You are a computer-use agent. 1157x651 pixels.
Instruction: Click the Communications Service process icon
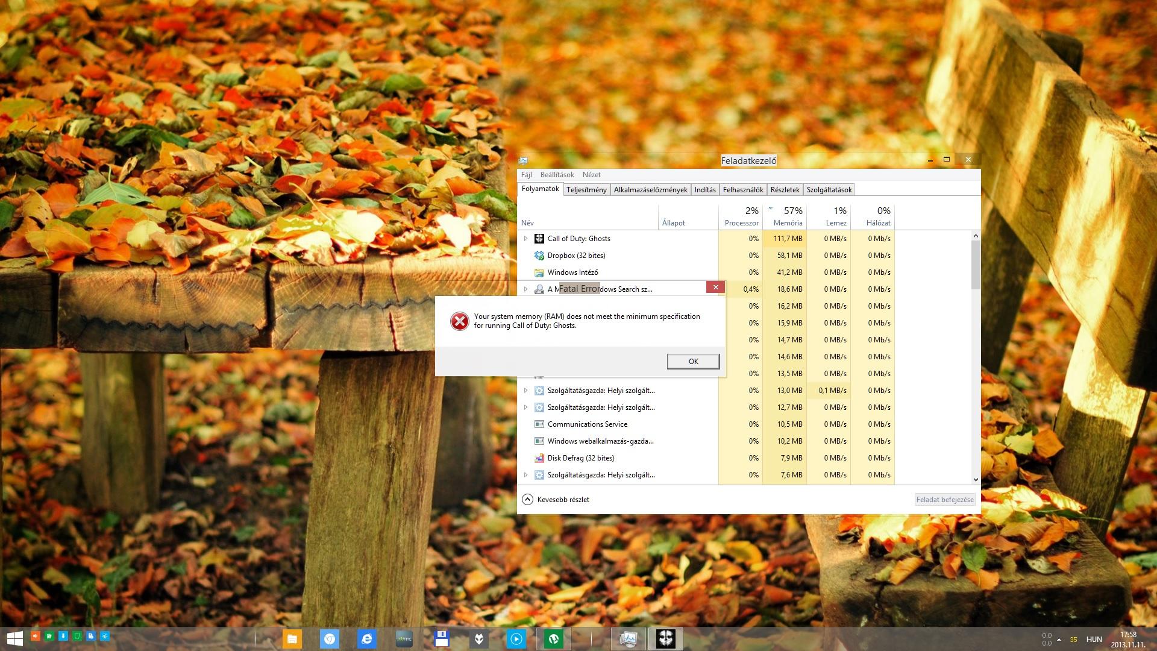coord(539,424)
